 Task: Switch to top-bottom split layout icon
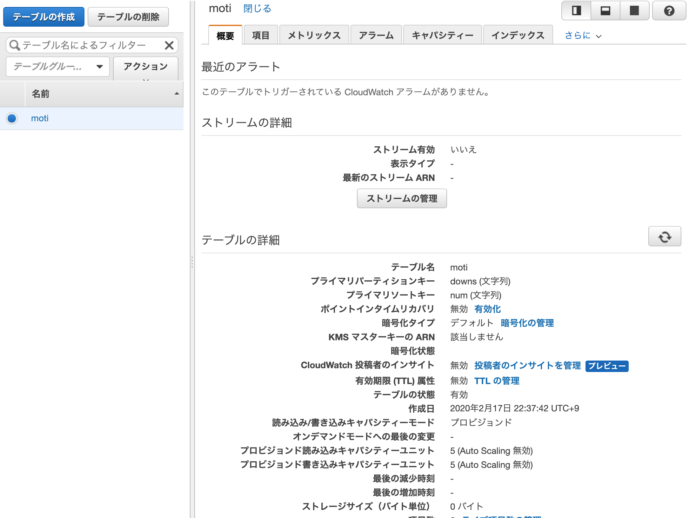pos(605,11)
